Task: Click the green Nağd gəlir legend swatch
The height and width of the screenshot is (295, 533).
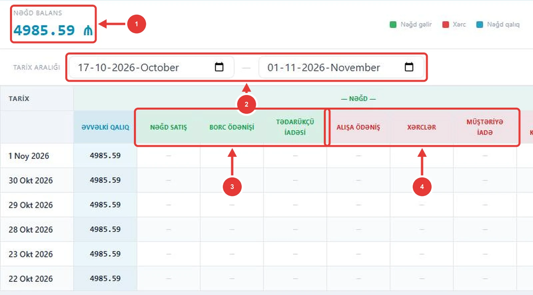Action: [393, 25]
